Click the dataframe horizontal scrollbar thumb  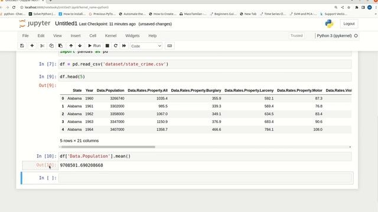108,147
